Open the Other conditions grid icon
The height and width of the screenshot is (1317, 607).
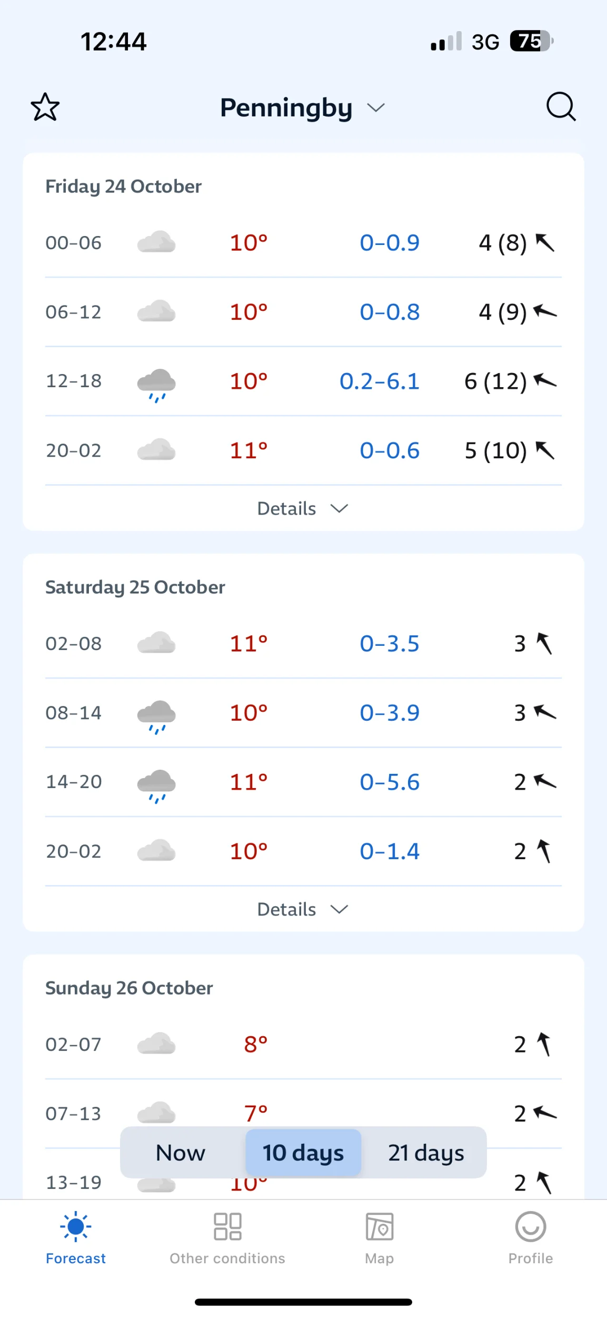point(227,1226)
